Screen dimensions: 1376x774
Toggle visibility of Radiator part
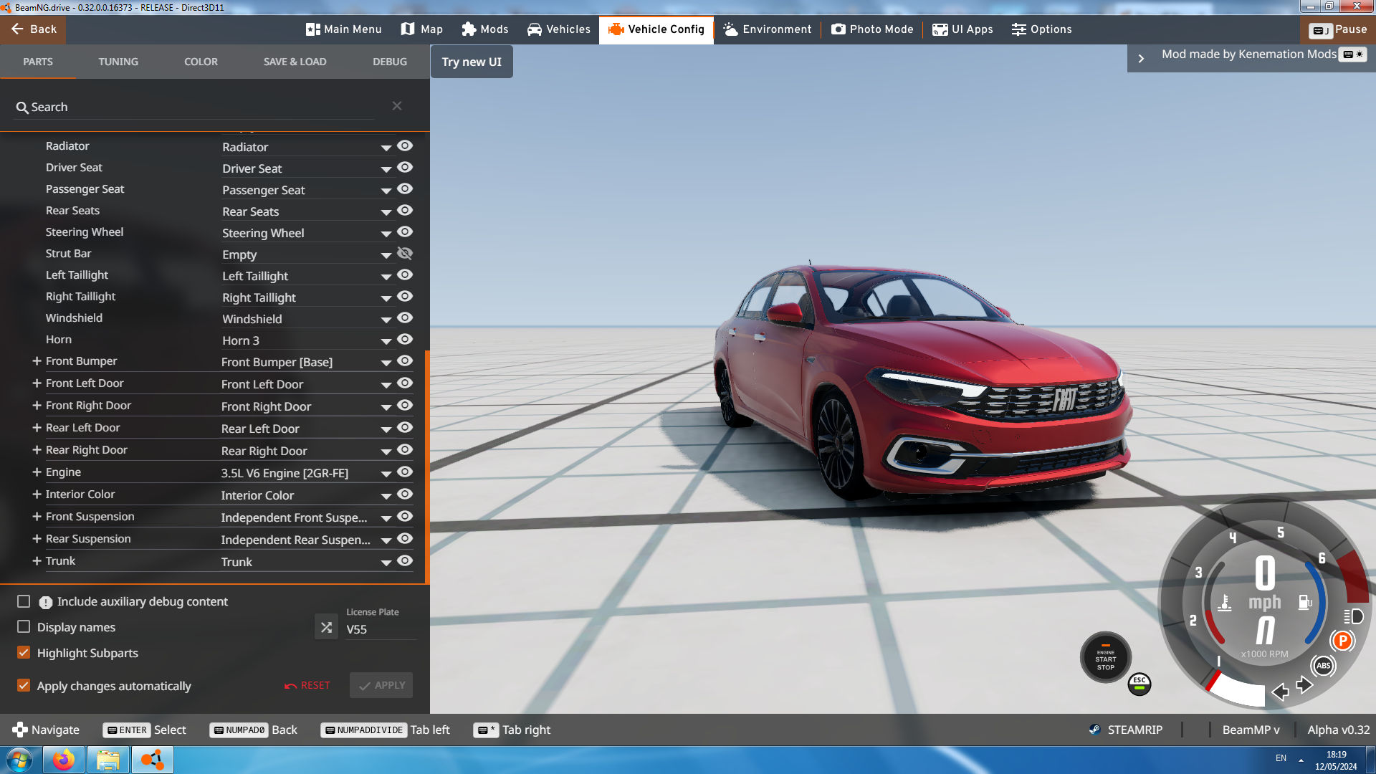coord(405,146)
